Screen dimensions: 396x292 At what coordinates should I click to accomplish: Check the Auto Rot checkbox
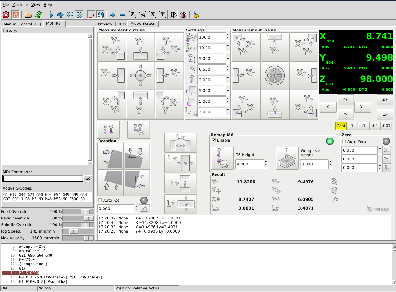pyautogui.click(x=100, y=200)
